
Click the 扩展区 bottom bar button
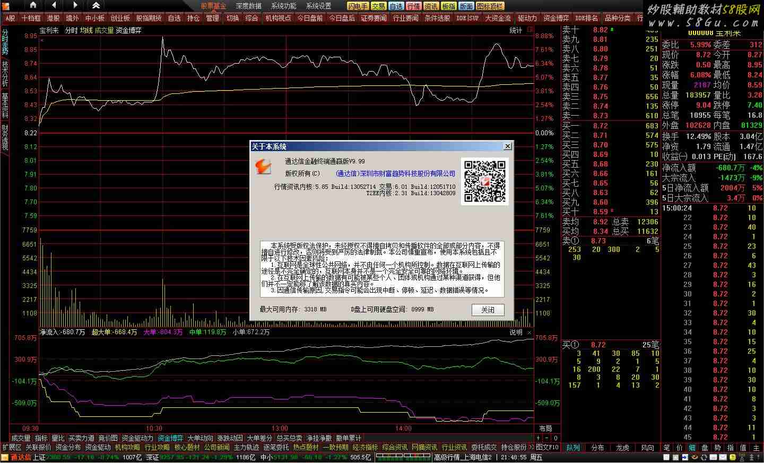[12, 447]
